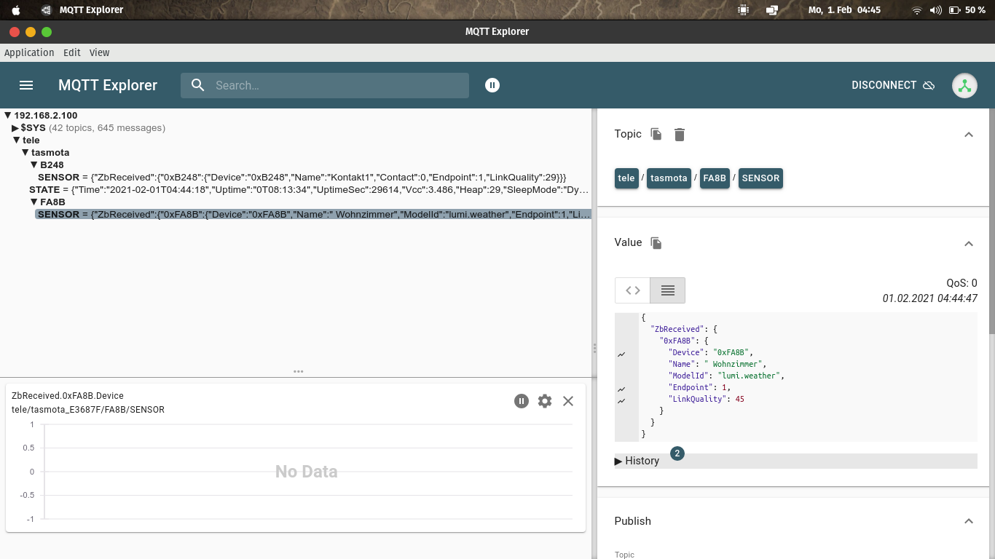
Task: Open the View menu
Action: click(x=99, y=52)
